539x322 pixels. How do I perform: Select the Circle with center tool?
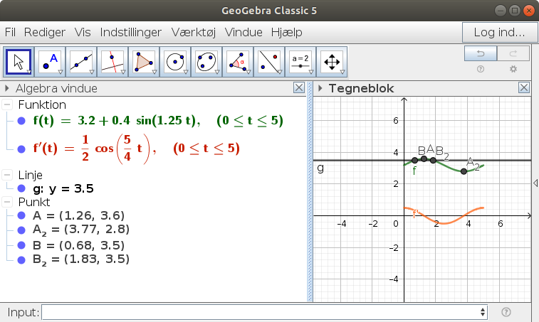(175, 62)
